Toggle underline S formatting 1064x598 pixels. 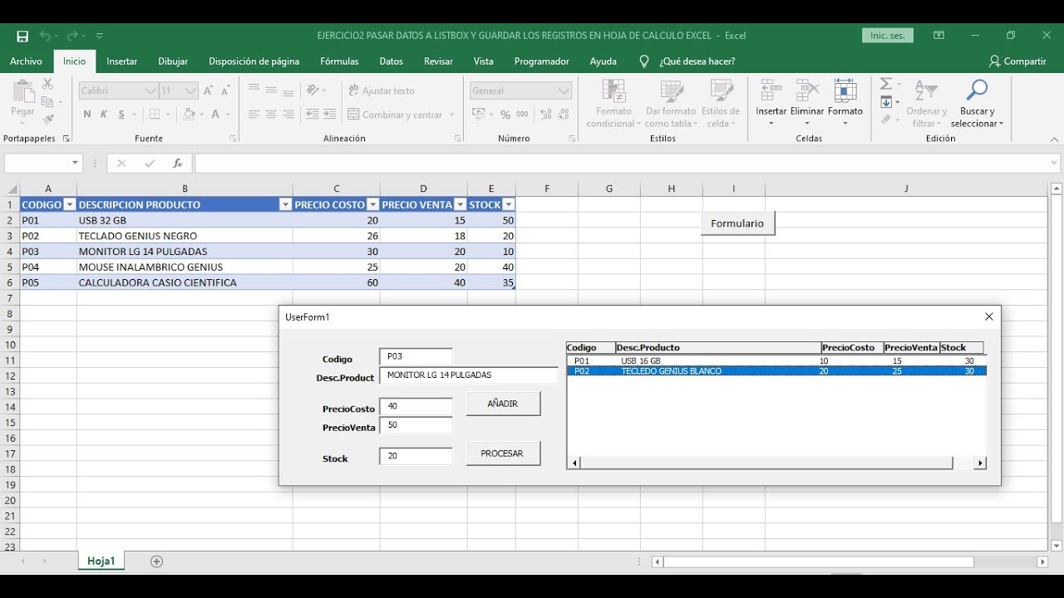[x=121, y=115]
